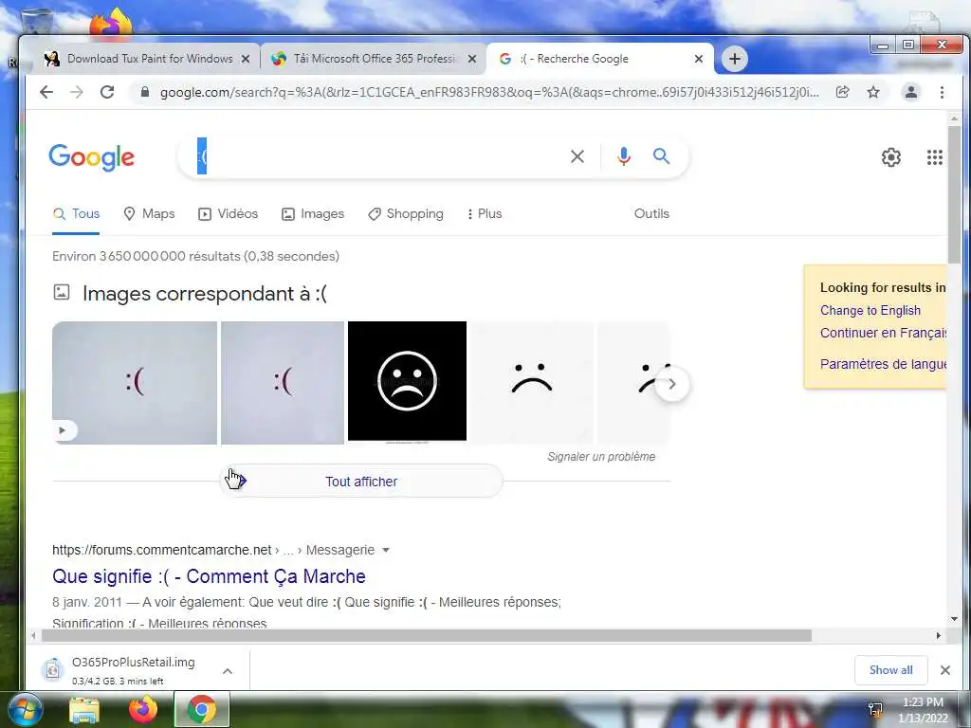Viewport: 971px width, 728px height.
Task: Select the Images search tab
Action: click(x=313, y=213)
